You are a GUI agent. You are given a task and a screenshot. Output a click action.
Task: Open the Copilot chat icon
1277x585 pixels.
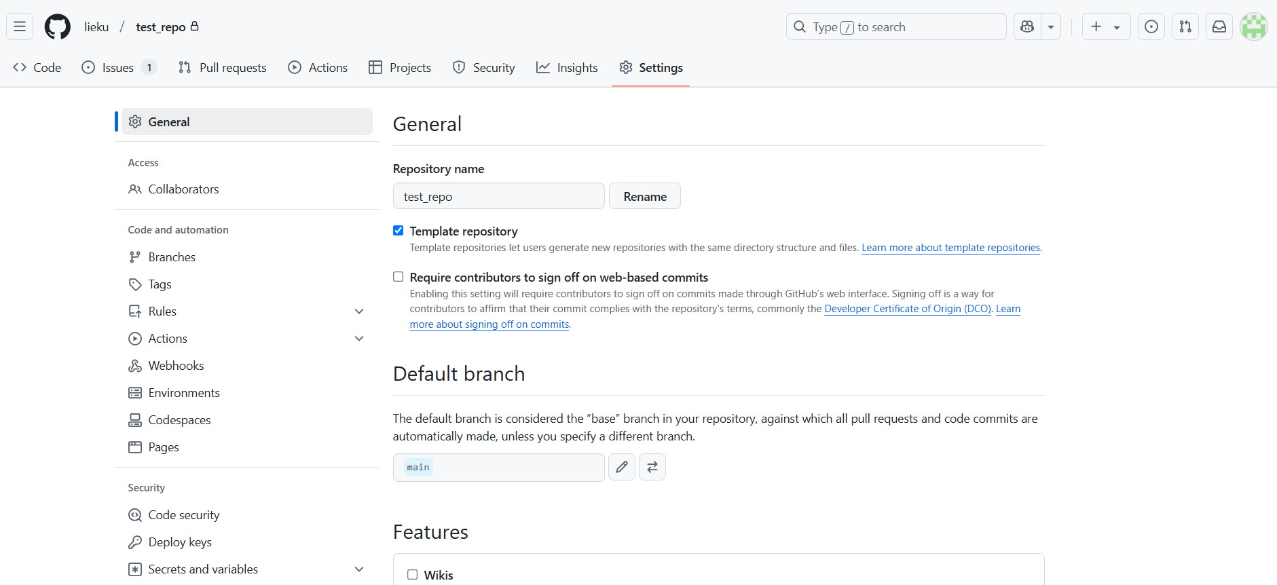pyautogui.click(x=1027, y=26)
